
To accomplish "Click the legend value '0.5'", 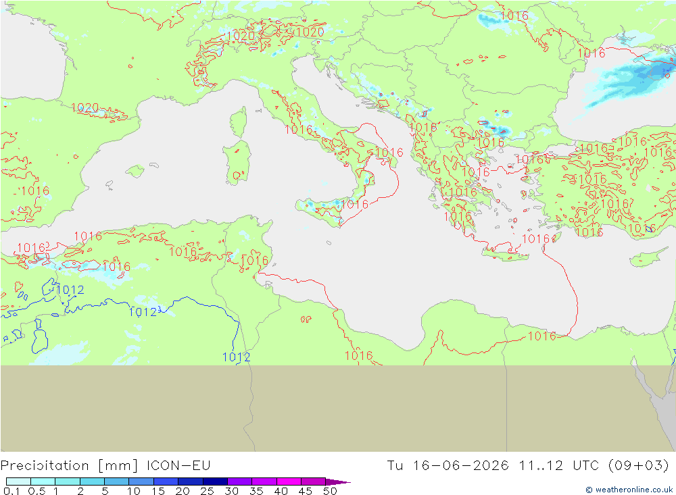I will click(37, 491).
